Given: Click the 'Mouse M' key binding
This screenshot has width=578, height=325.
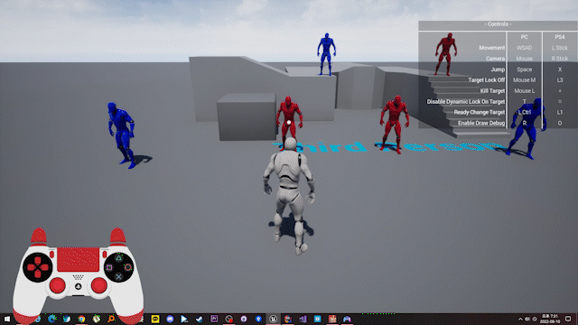Looking at the screenshot, I should coord(524,80).
